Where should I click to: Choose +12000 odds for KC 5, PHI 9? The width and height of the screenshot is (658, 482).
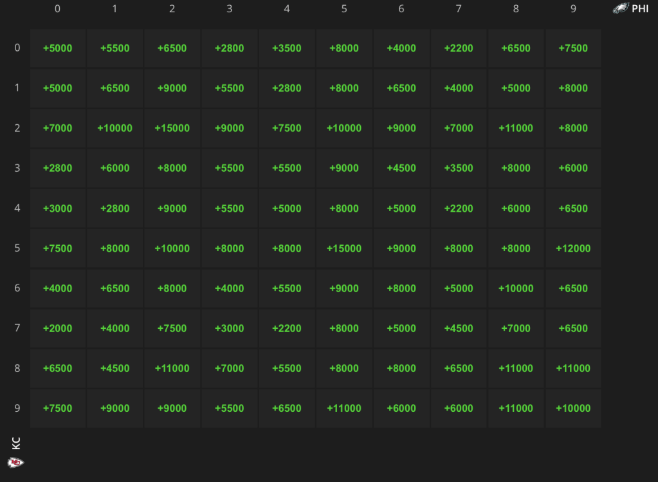click(x=573, y=248)
